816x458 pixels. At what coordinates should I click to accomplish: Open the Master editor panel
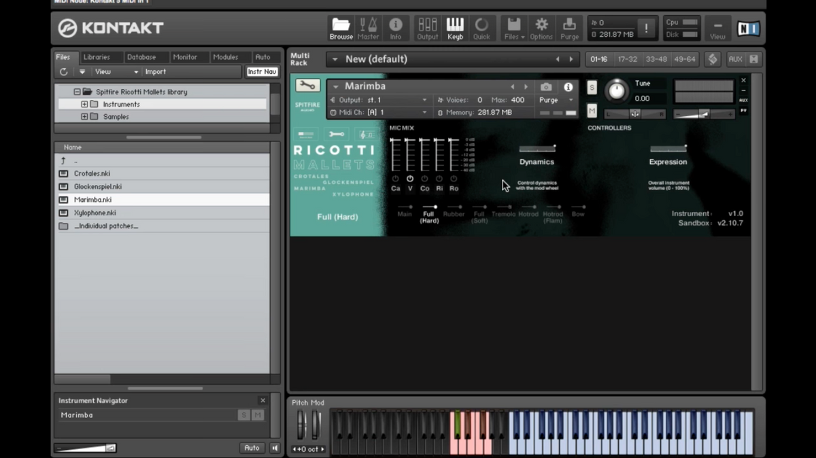point(368,29)
